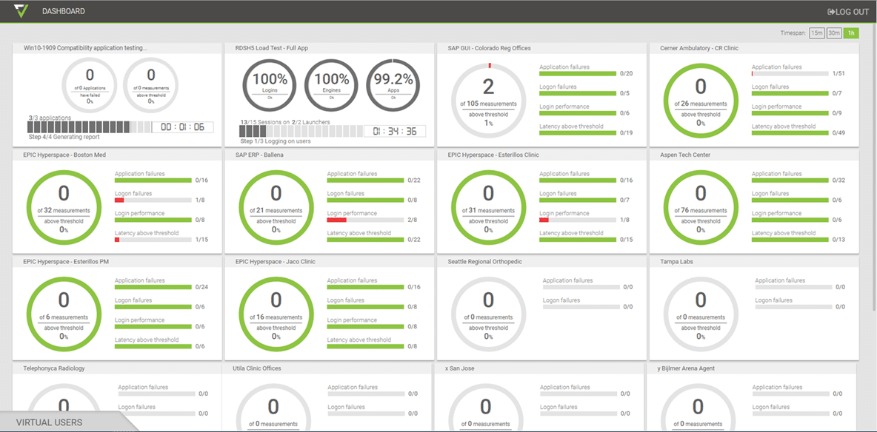Select "13/15 Sessions on 2/2 Launchers" text

point(284,122)
